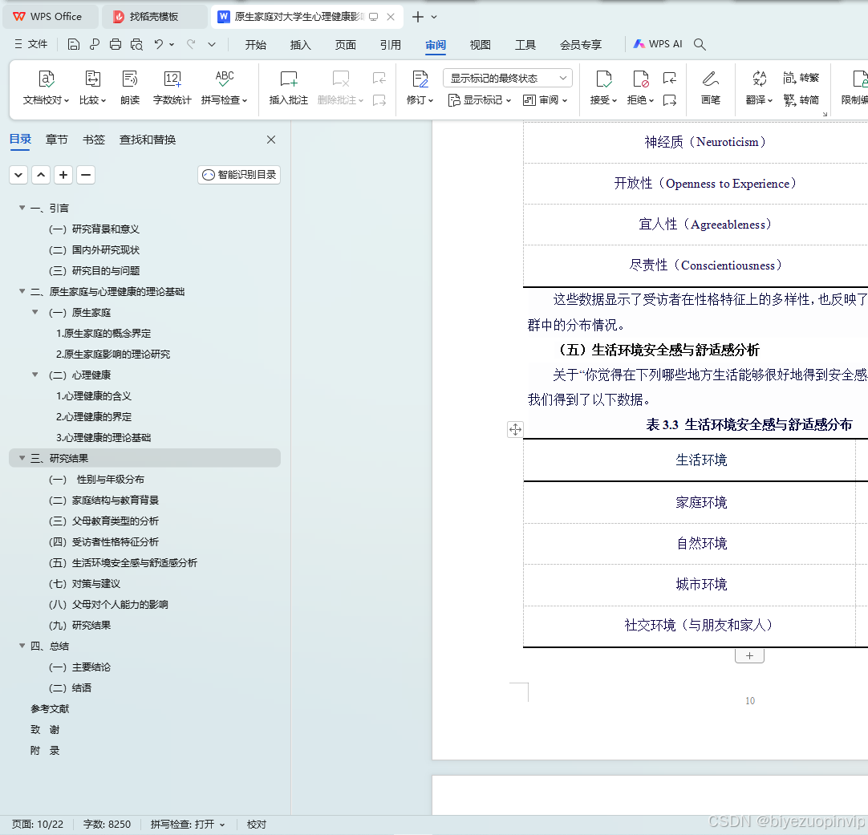The height and width of the screenshot is (835, 868).
Task: Click the Save icon in quick toolbar
Action: click(74, 44)
